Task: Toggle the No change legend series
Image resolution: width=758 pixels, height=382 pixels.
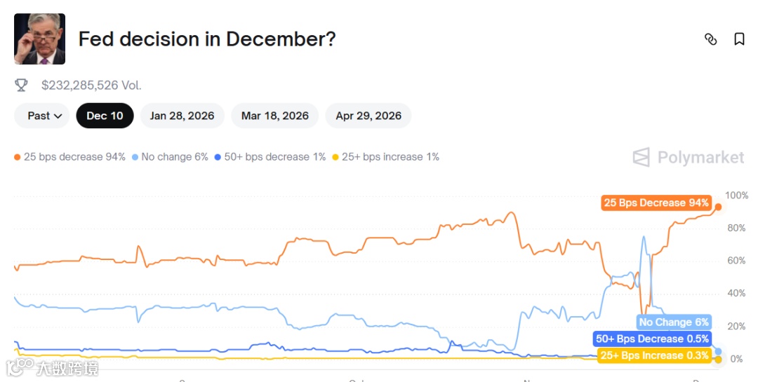Action: point(170,157)
